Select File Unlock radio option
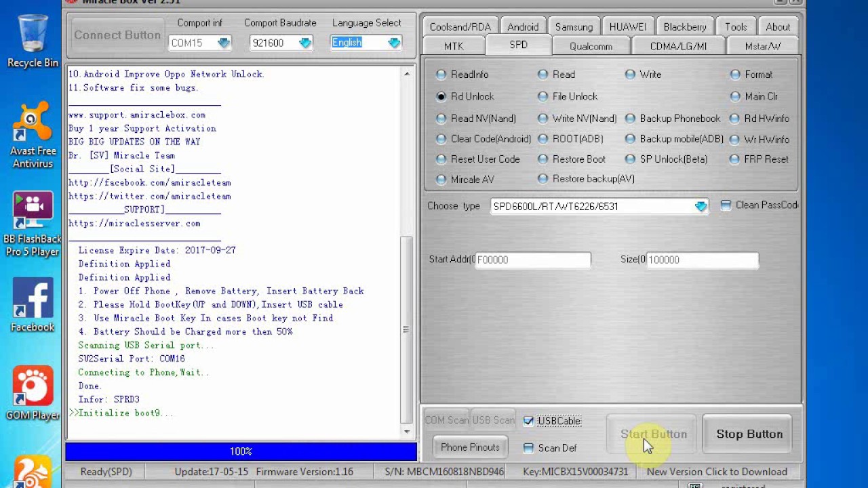 click(567, 96)
